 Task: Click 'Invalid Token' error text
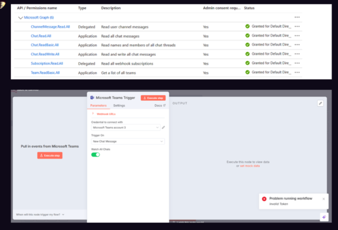click(278, 204)
